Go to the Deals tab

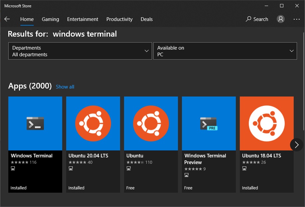coord(147,19)
